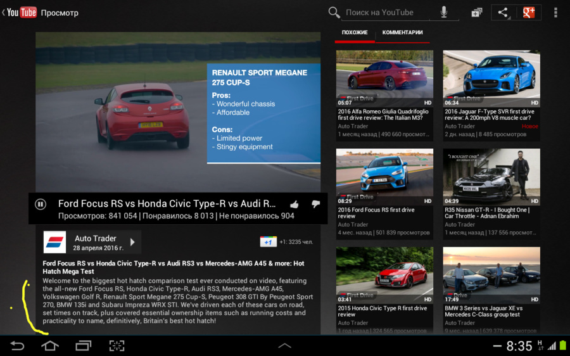Switch to the КОММЕНТАРИИ tab

402,33
